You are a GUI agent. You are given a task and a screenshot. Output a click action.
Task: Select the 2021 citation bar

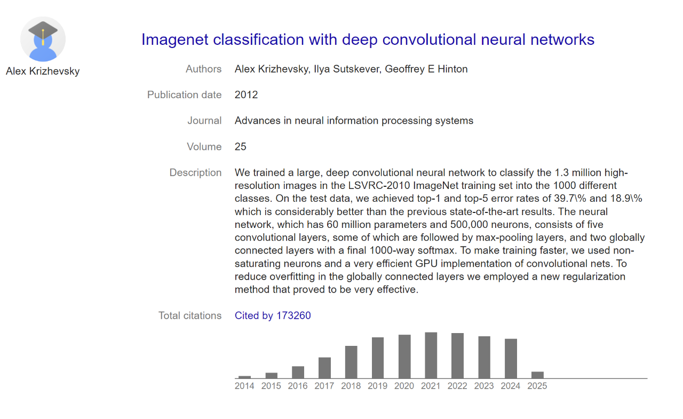coord(431,355)
